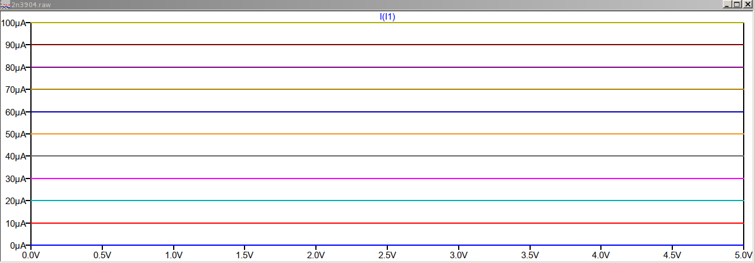
Task: Click the 3.0V x-axis label
Action: click(459, 255)
